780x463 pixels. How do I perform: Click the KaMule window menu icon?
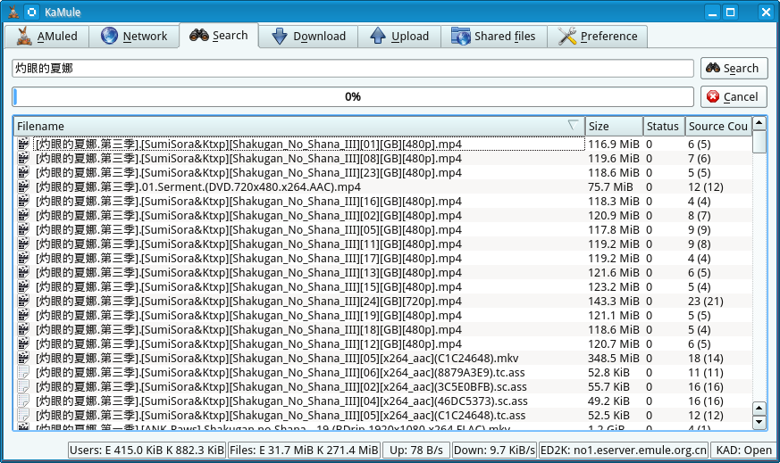click(x=32, y=12)
